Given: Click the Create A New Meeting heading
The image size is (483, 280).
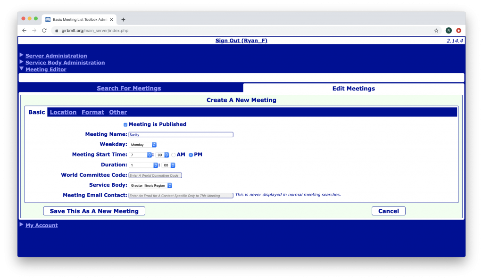Looking at the screenshot, I should click(x=241, y=100).
